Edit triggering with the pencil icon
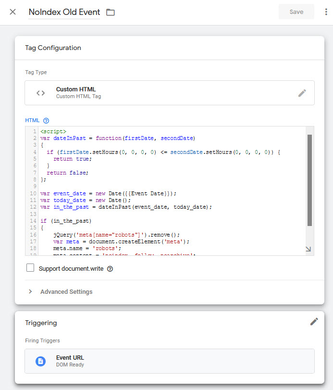 click(x=314, y=322)
